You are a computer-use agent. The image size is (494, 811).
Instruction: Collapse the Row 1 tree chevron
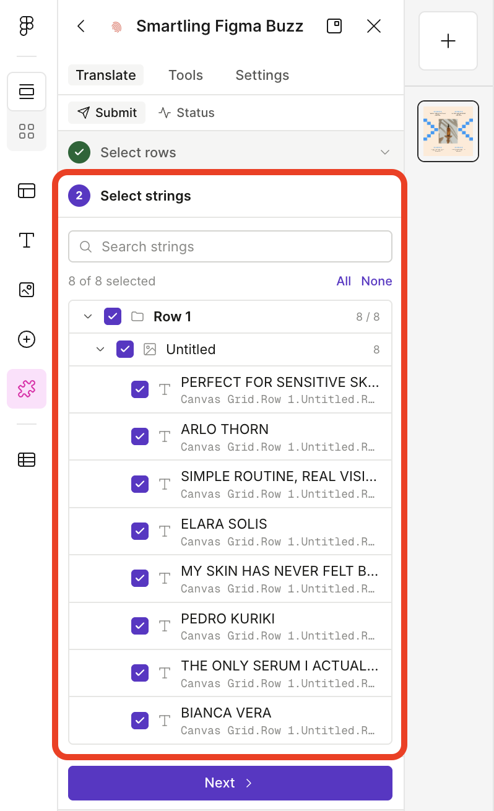[88, 316]
